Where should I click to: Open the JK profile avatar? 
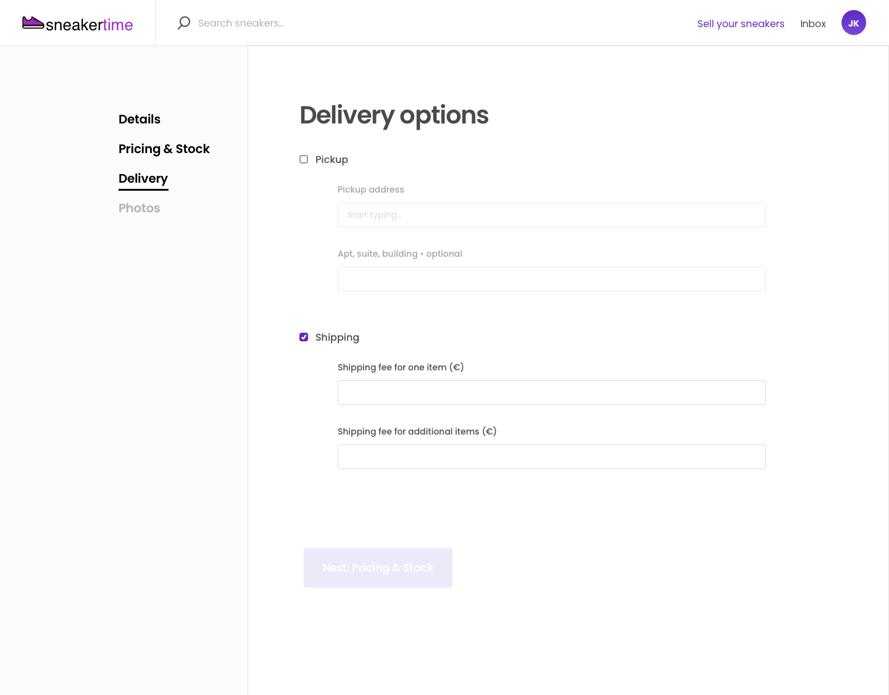click(854, 22)
